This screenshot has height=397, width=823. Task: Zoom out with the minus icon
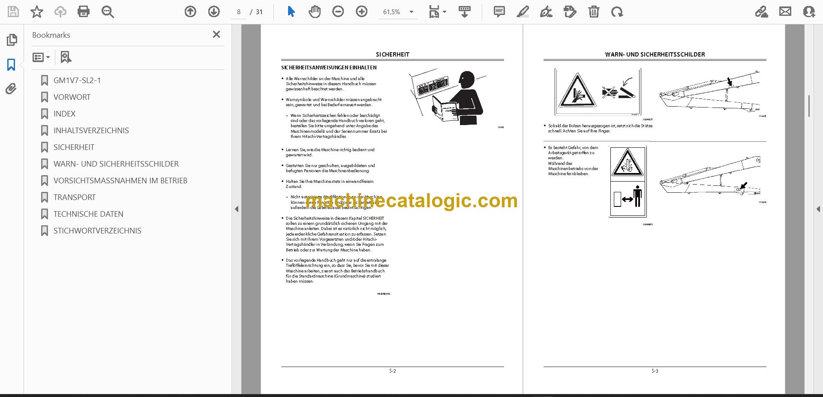[x=338, y=12]
